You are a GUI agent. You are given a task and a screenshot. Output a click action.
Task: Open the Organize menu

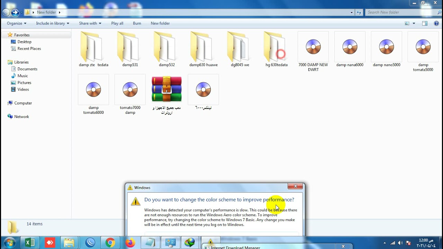(17, 23)
